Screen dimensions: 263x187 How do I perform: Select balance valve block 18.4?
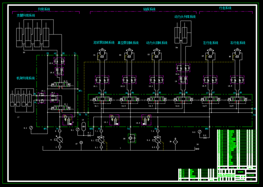(183, 68)
